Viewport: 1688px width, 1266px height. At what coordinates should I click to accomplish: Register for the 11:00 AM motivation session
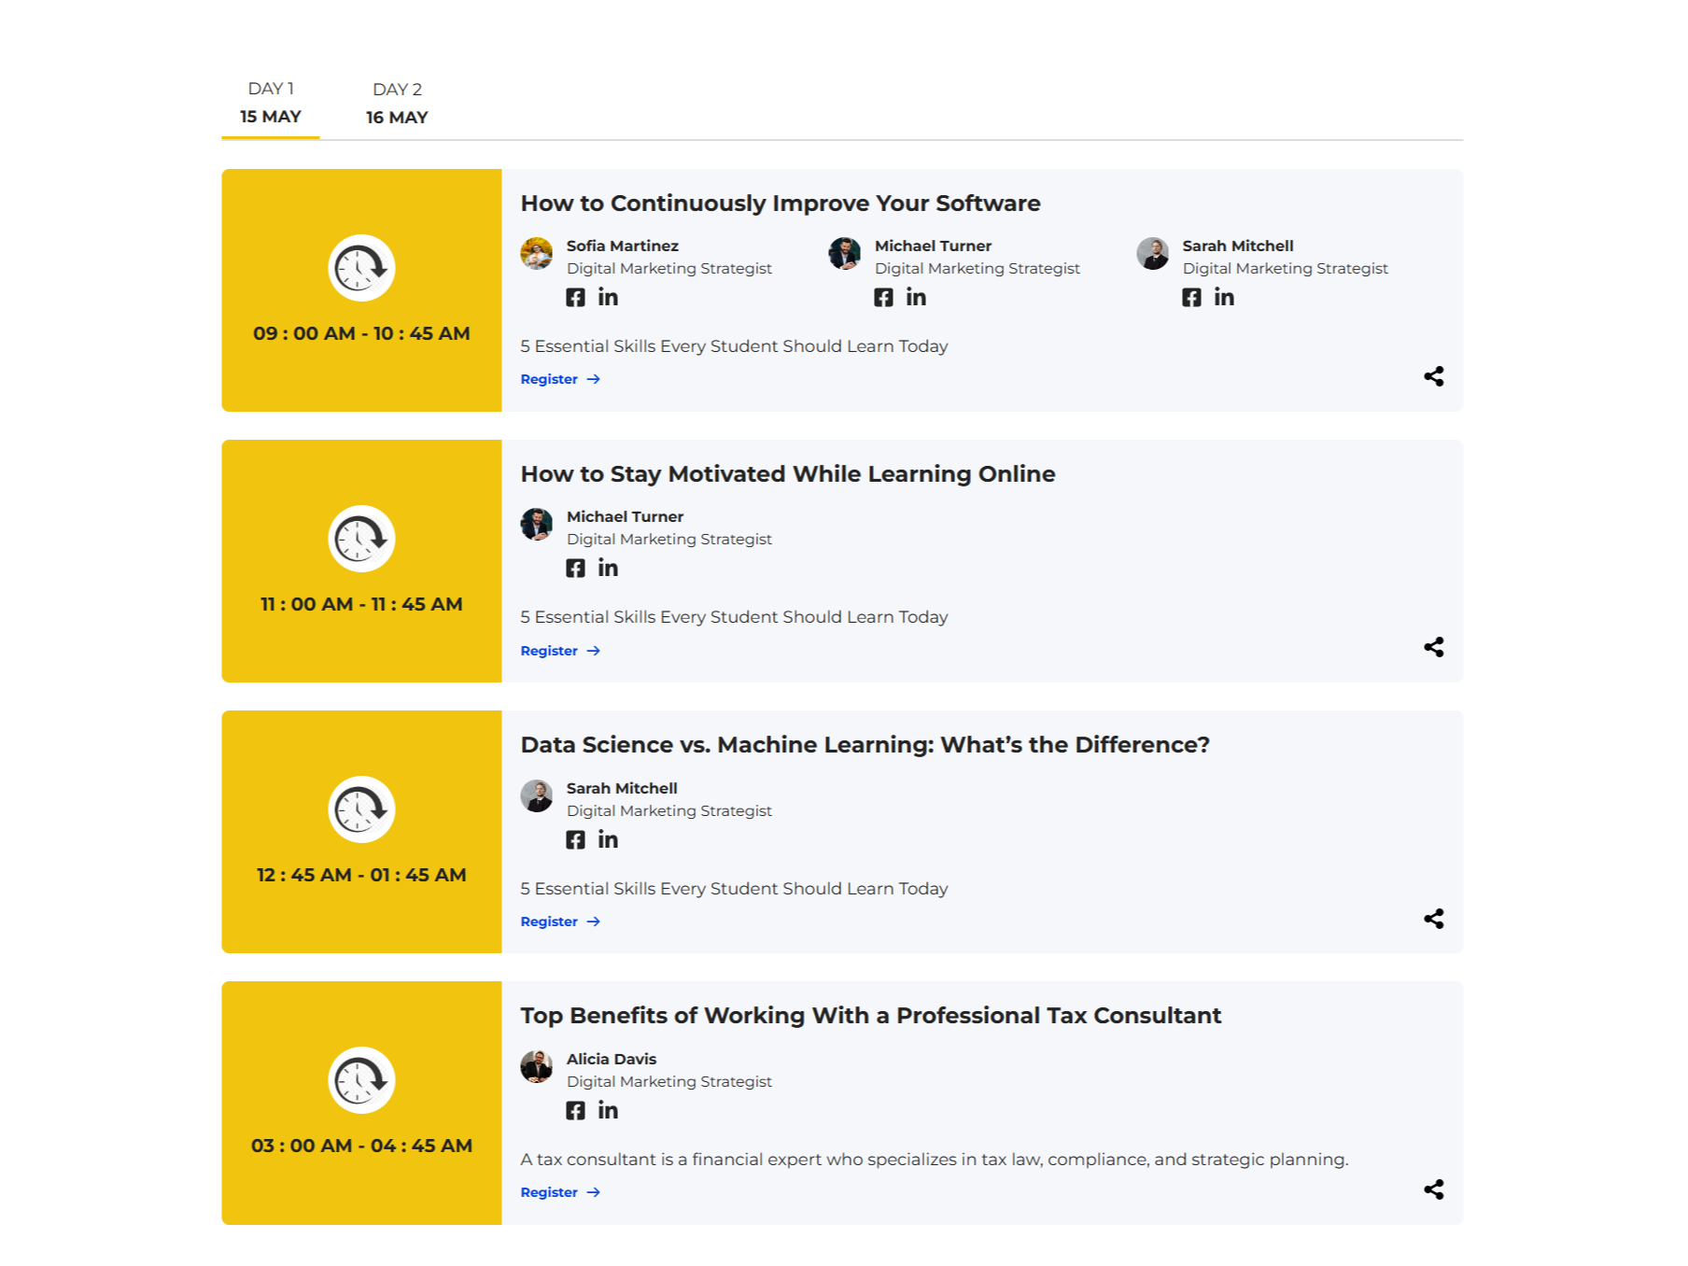pos(560,651)
